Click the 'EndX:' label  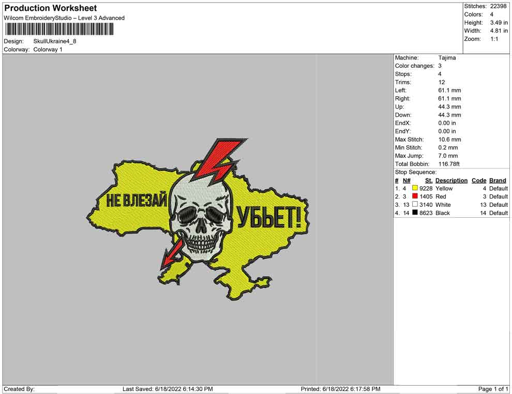[402, 123]
